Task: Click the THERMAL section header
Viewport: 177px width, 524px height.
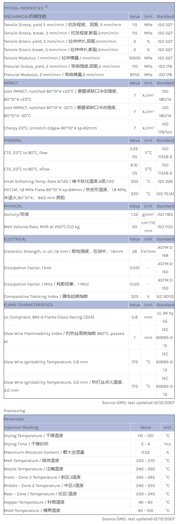Action: click(13, 140)
